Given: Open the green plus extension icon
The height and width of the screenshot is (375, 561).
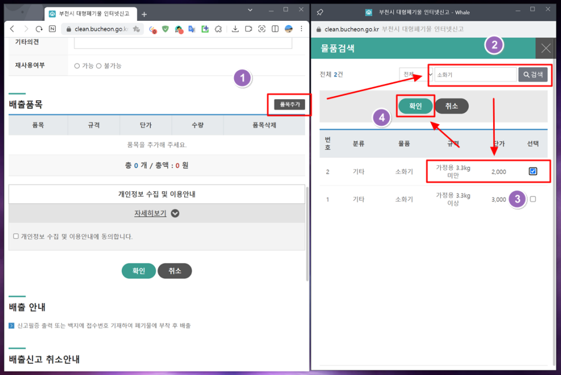Looking at the screenshot, I should (205, 29).
